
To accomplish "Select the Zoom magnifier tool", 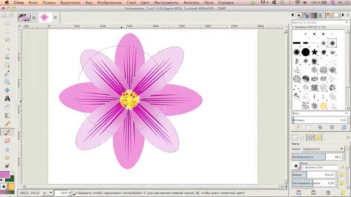I will point(7,82).
